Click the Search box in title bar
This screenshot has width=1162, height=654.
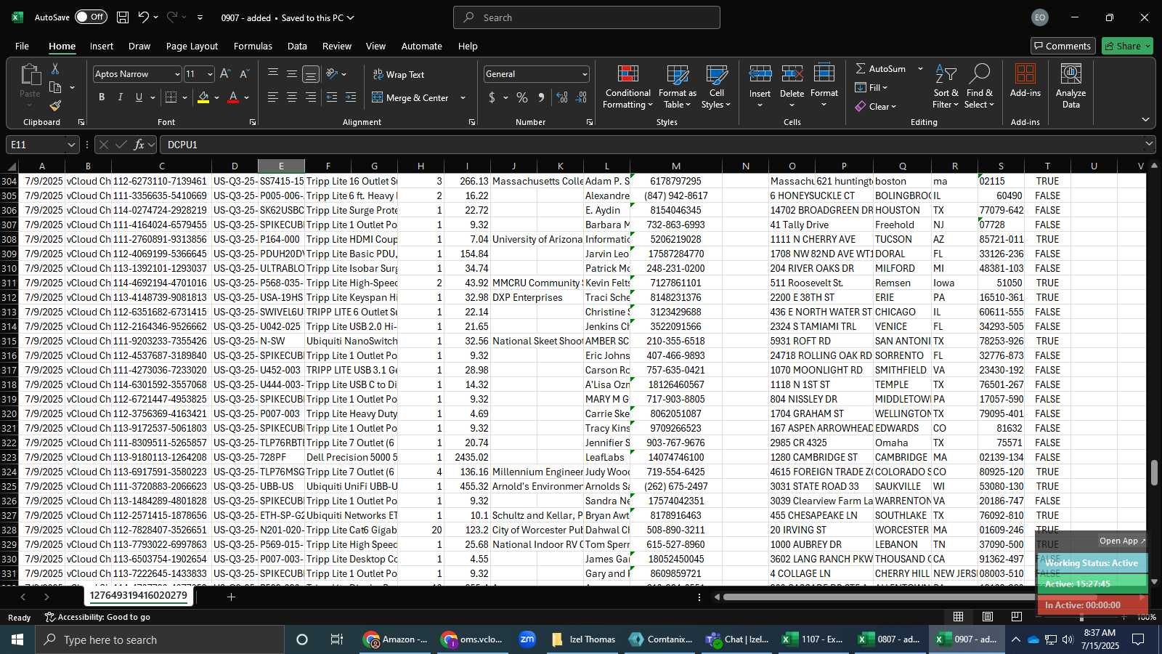click(x=587, y=17)
